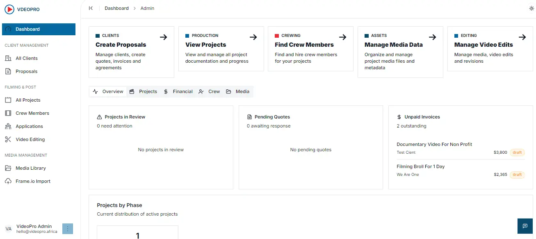Switch to the Overview tab
536x239 pixels.
(109, 91)
